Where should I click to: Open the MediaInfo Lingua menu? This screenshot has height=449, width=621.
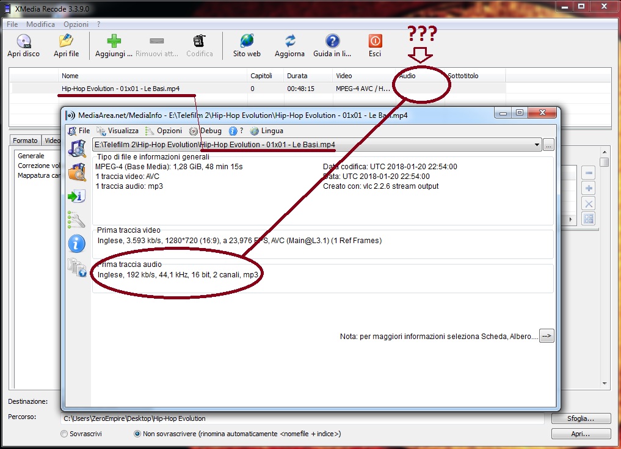tap(267, 131)
